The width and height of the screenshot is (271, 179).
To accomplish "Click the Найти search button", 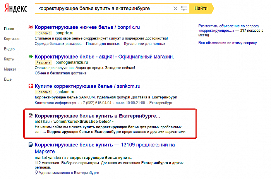I will (x=201, y=8).
